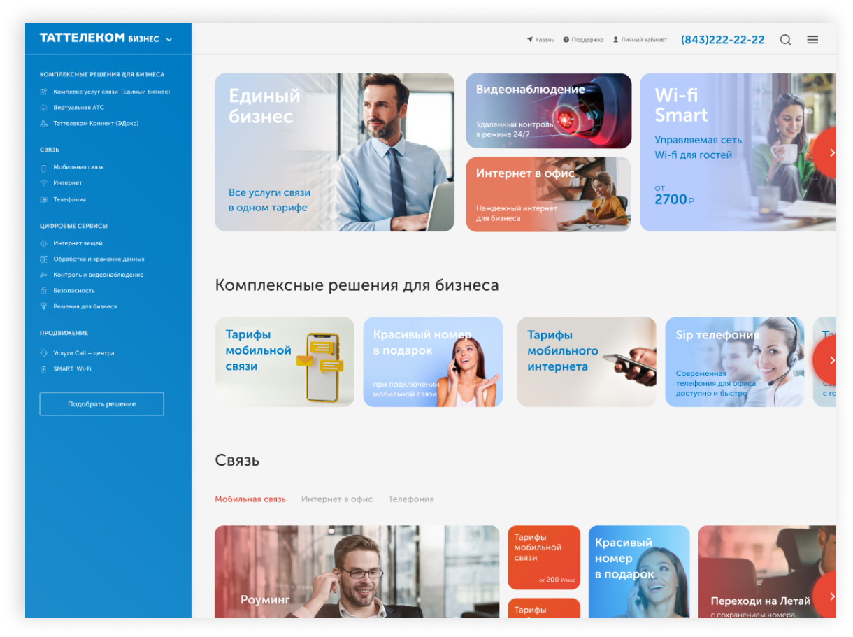The height and width of the screenshot is (637, 853).
Task: Click the lock icon beside Безопасность
Action: coord(43,291)
